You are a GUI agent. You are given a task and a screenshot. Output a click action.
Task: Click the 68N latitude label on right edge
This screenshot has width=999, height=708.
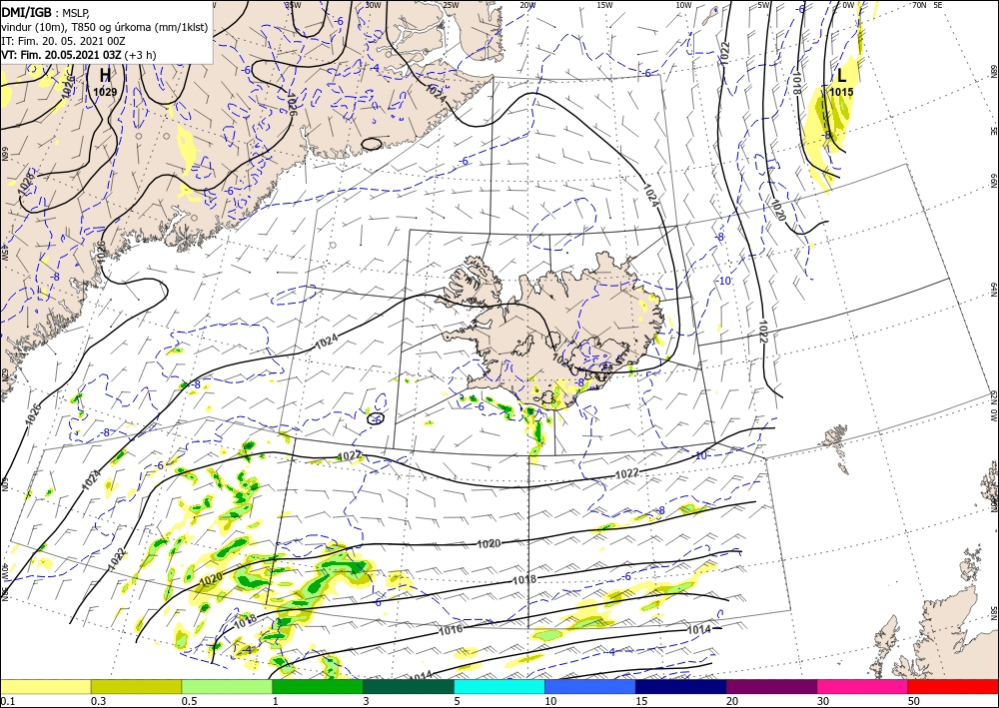click(x=993, y=71)
